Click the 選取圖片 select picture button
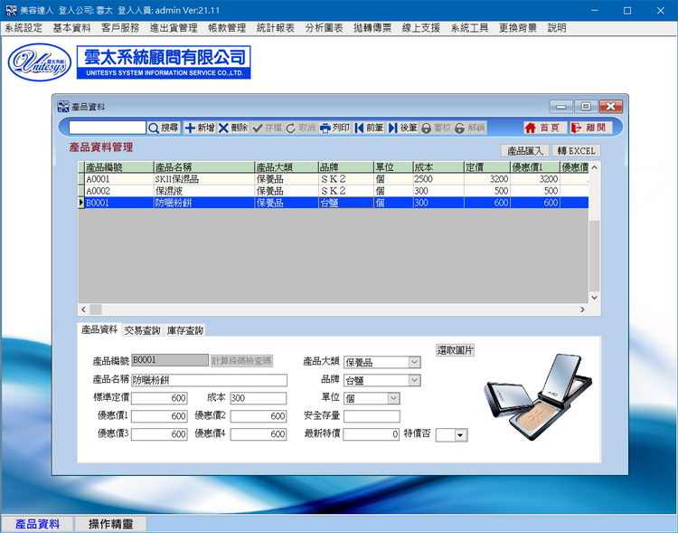Screen dimensions: 678x533 (x=456, y=350)
